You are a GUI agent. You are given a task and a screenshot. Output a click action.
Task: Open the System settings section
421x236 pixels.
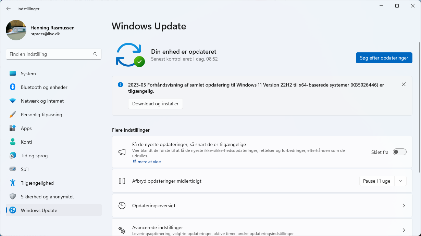(28, 74)
